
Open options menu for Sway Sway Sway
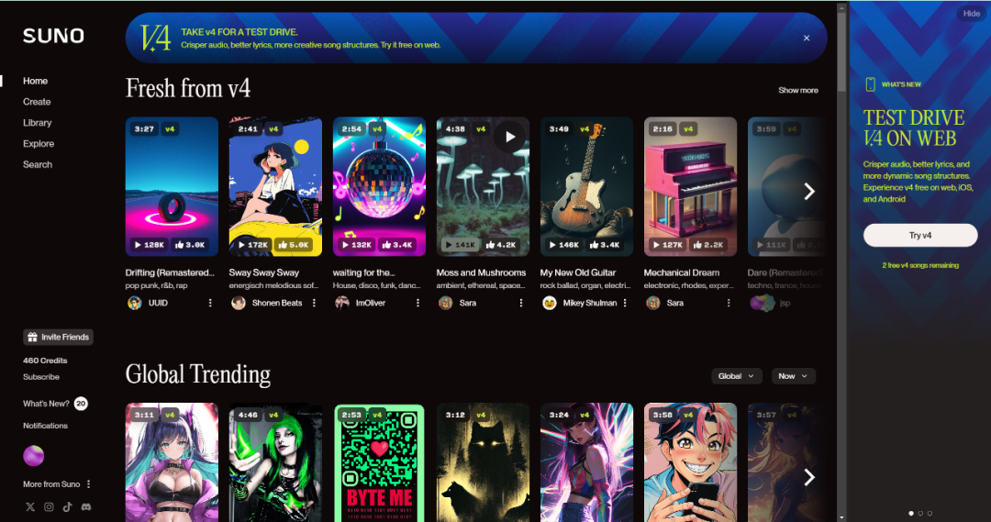314,303
